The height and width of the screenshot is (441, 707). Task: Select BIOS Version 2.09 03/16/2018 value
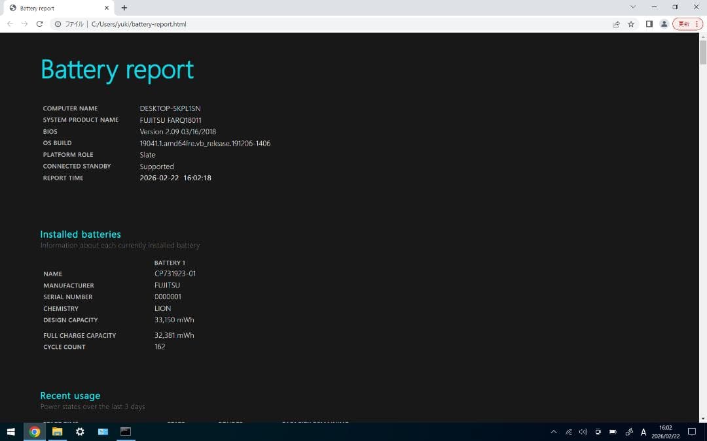177,132
